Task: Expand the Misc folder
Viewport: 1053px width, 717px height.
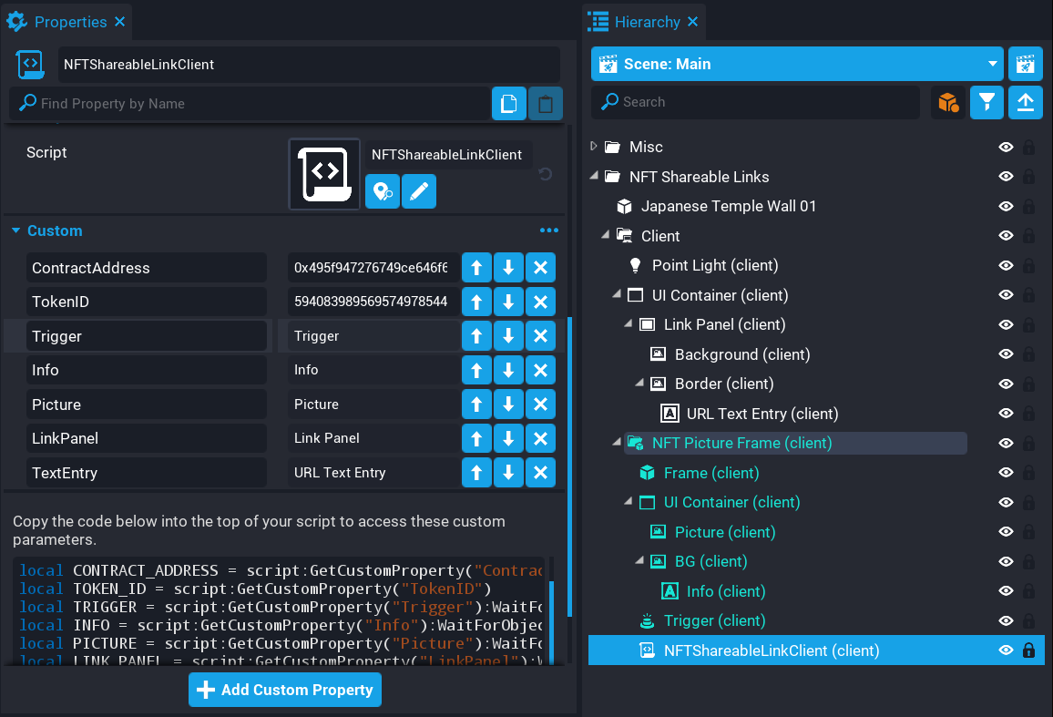Action: (594, 147)
